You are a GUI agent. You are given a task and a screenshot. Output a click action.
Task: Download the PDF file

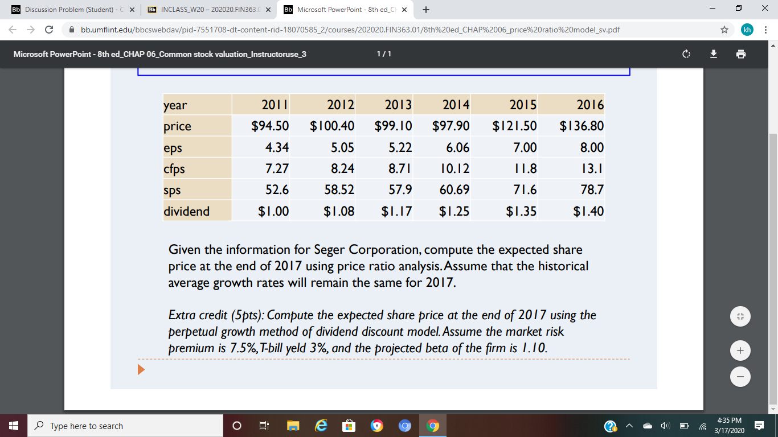713,54
